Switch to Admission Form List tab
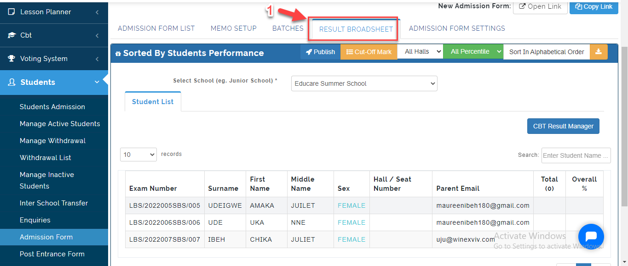The height and width of the screenshot is (266, 628). click(156, 28)
